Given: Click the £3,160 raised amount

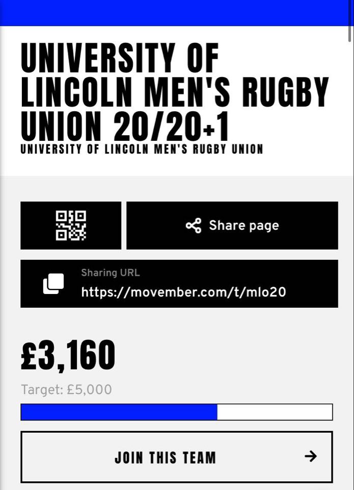Looking at the screenshot, I should (68, 356).
